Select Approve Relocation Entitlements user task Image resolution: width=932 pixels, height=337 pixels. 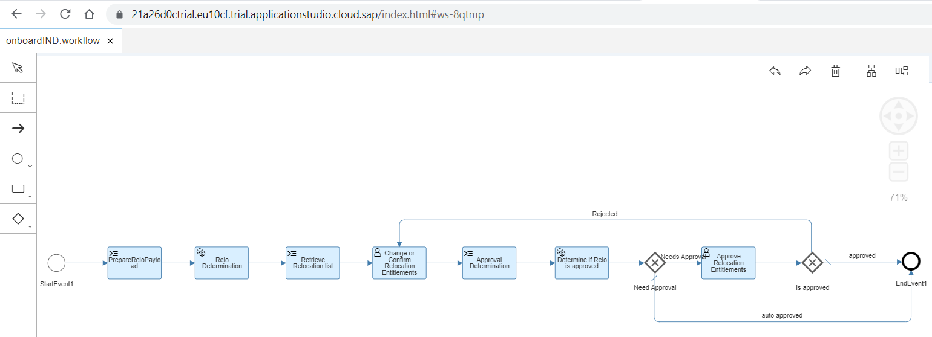click(x=729, y=263)
